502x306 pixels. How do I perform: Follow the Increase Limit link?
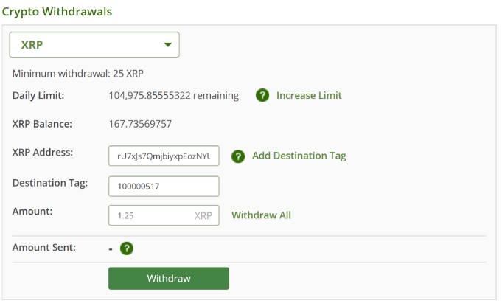click(309, 95)
